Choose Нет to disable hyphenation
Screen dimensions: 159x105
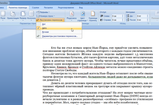point(59,24)
